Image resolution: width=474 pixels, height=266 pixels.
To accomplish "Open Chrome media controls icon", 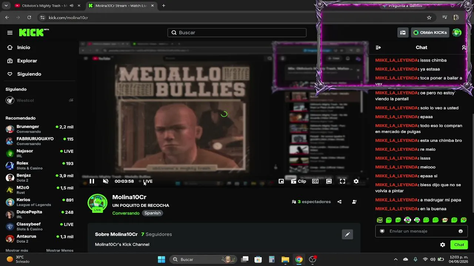I will (x=445, y=17).
